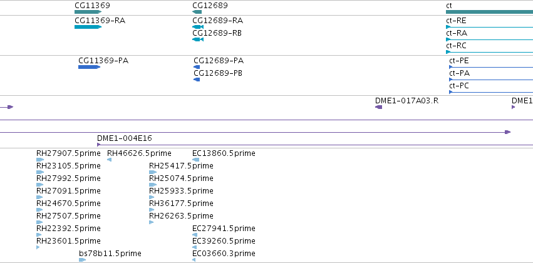Click the CG12689-RB transcript glyph
This screenshot has height=263, width=533.
[198, 39]
